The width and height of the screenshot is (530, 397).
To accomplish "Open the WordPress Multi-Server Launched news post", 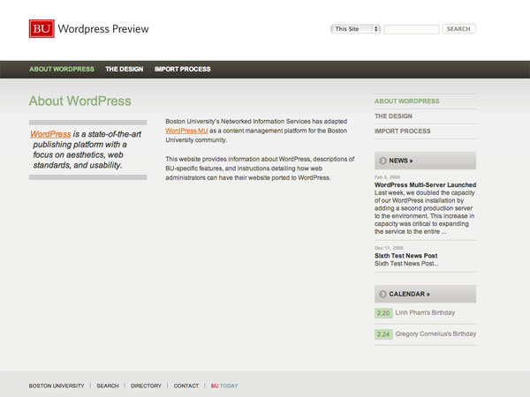I will pos(425,184).
